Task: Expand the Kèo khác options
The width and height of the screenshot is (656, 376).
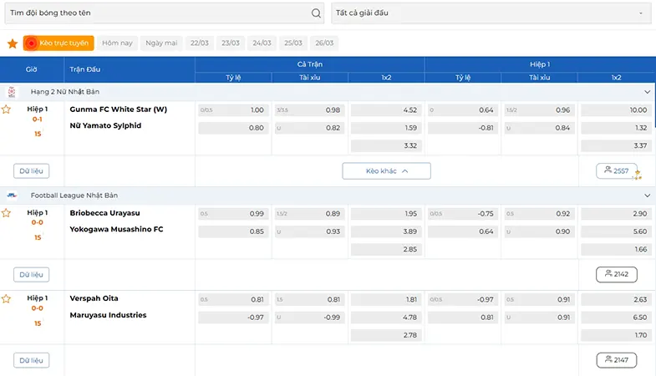Action: click(386, 171)
